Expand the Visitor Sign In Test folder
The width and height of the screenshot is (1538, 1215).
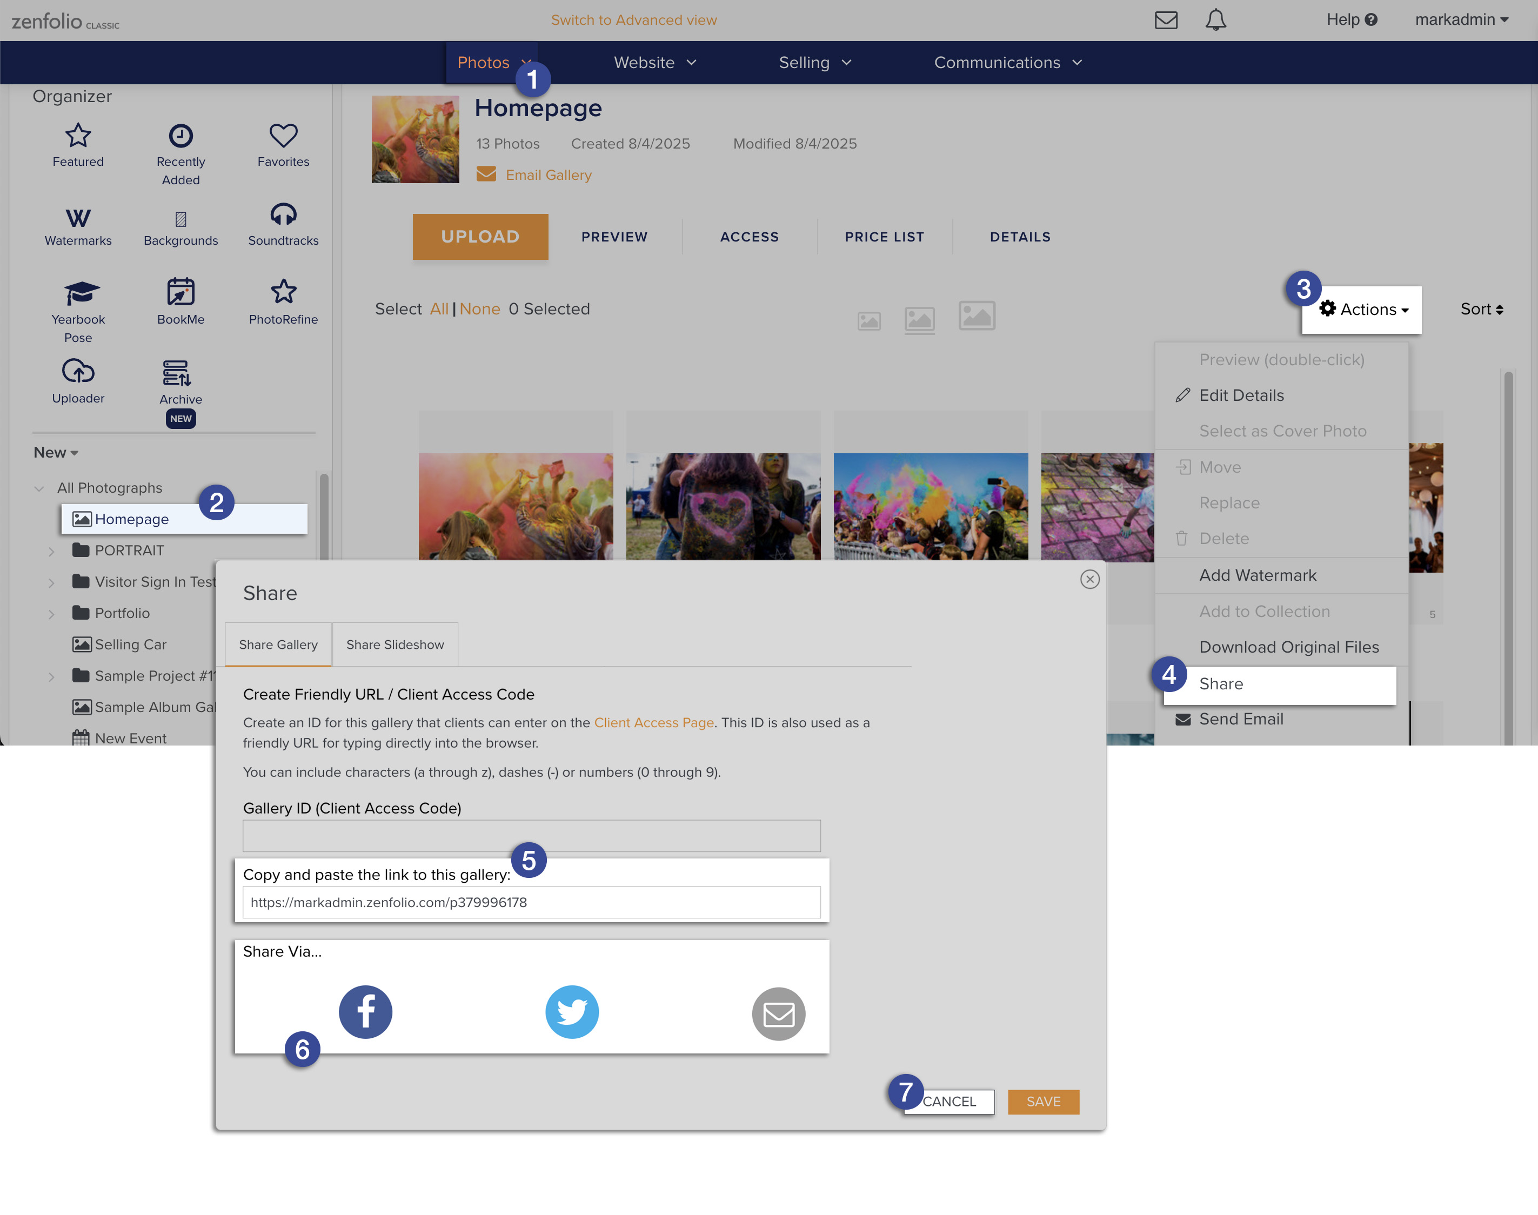pyautogui.click(x=51, y=582)
